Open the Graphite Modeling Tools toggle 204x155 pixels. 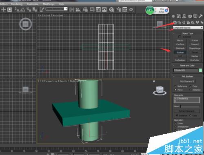pos(92,9)
